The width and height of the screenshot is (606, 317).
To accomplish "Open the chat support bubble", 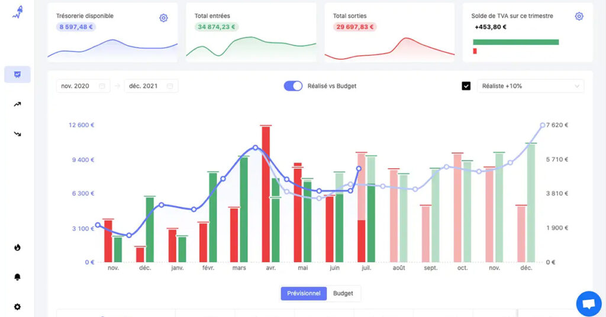I will [x=588, y=304].
